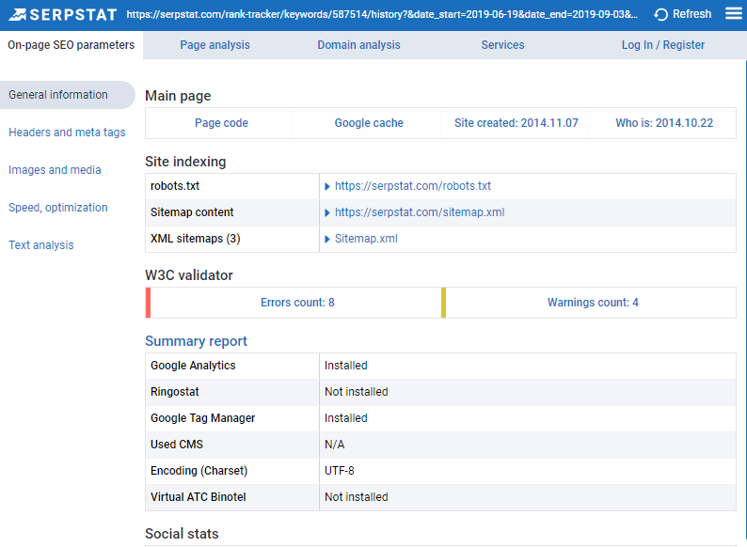
Task: Click Who is: 2014.10.22 link
Action: (x=664, y=123)
